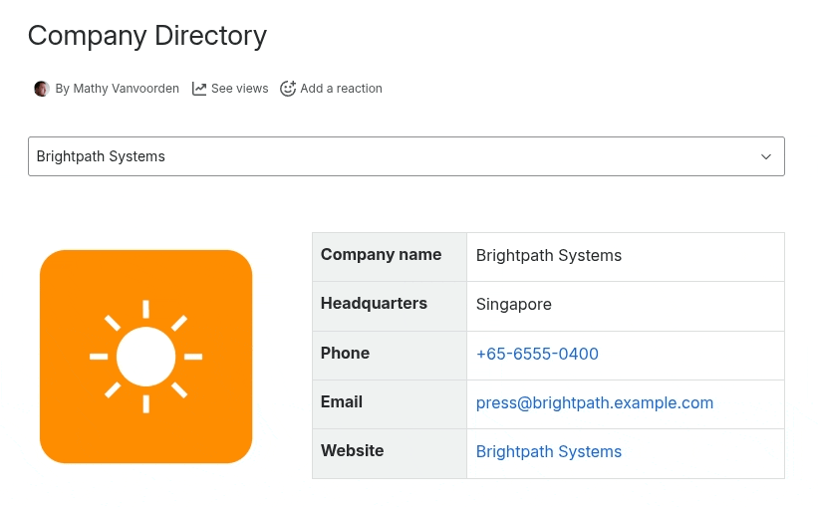Image resolution: width=818 pixels, height=507 pixels.
Task: Select the Email label cell
Action: tap(342, 401)
